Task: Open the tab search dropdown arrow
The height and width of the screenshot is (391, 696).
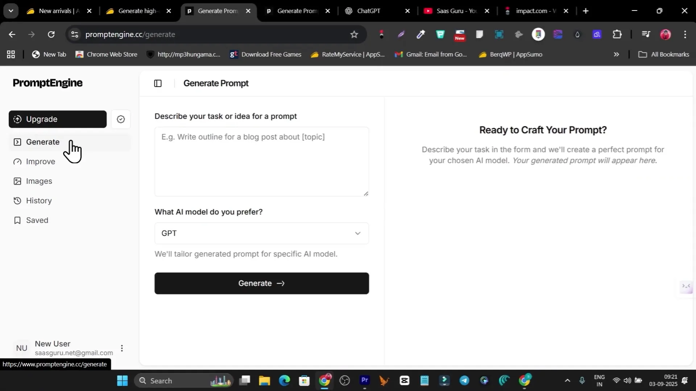Action: tap(11, 11)
